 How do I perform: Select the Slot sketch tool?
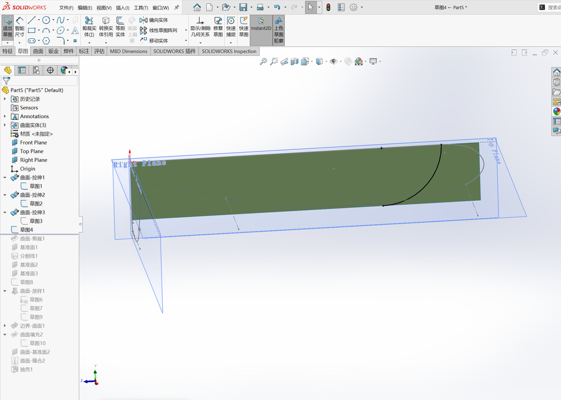click(31, 40)
